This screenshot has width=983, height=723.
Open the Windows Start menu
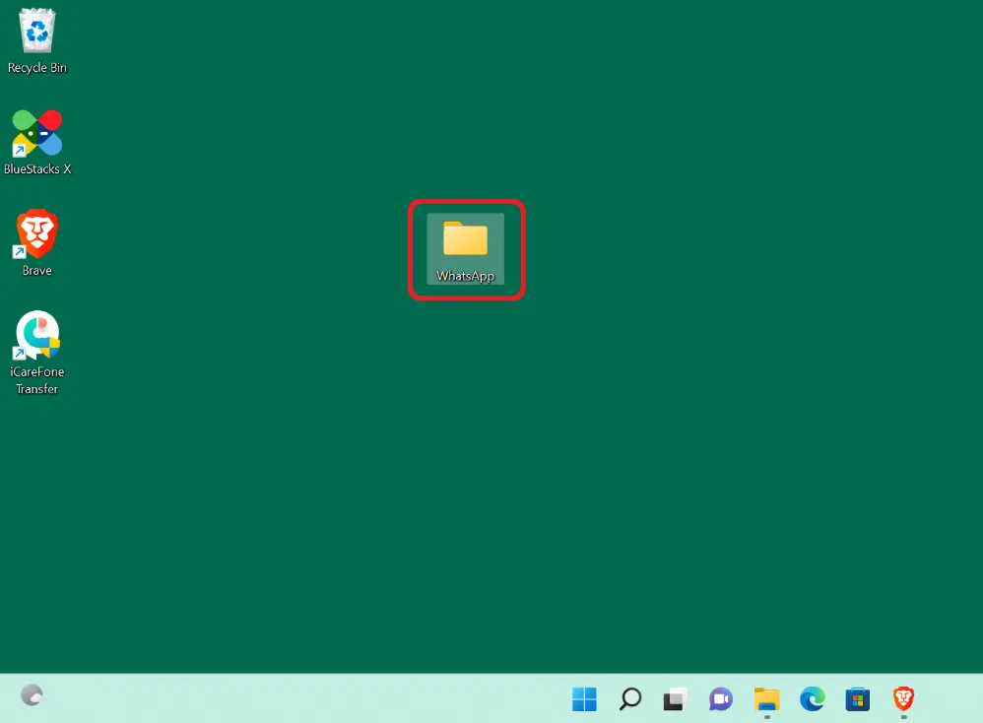click(584, 699)
